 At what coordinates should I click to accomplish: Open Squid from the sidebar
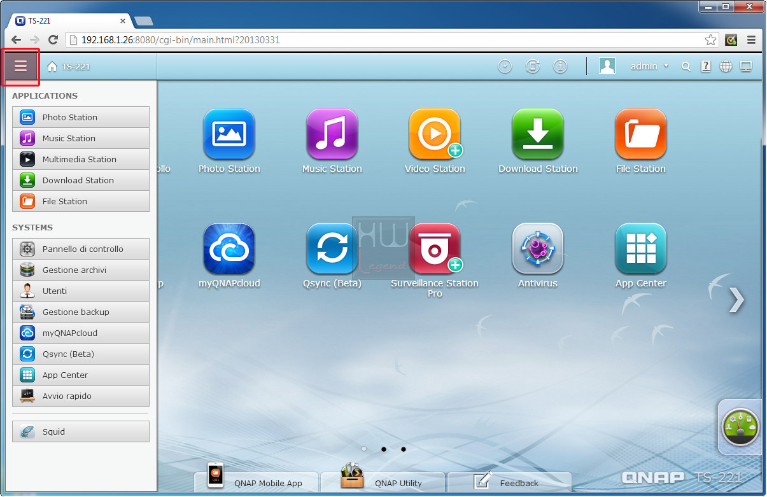click(81, 431)
